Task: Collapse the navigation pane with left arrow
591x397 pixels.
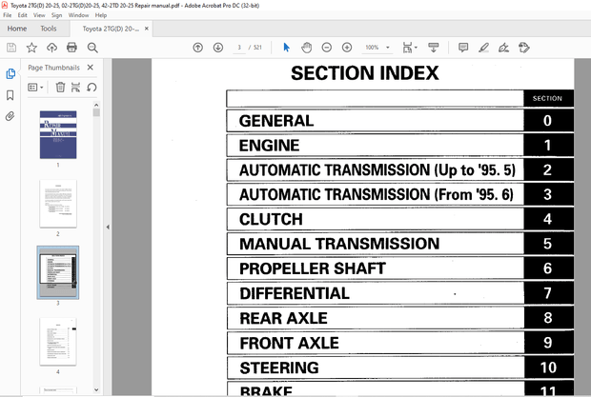Action: pos(108,227)
